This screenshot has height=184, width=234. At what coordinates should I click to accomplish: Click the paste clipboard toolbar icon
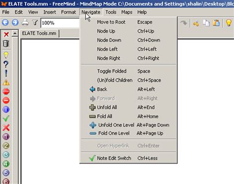click(x=216, y=23)
